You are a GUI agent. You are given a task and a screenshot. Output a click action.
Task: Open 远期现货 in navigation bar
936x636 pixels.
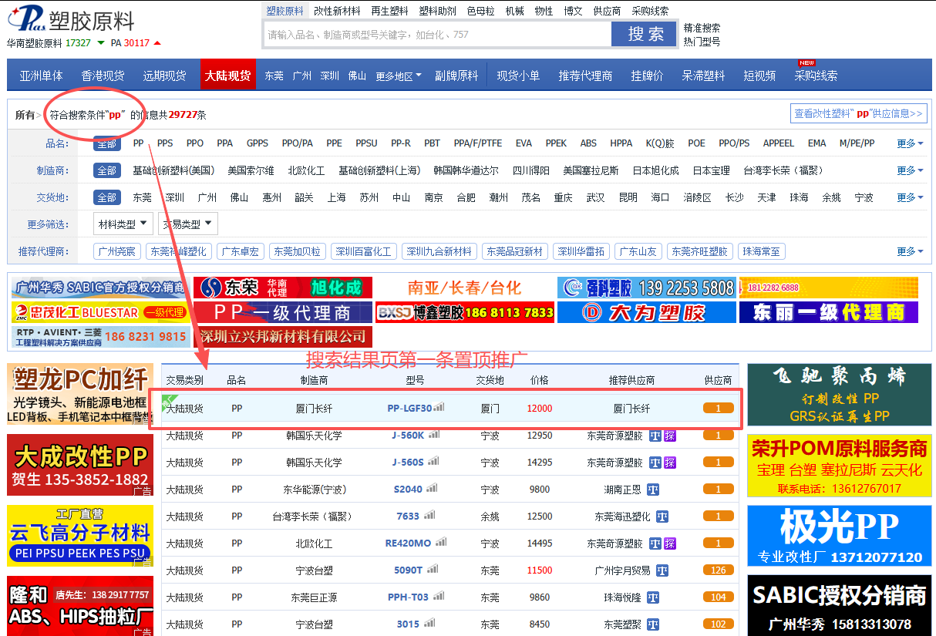click(x=164, y=76)
